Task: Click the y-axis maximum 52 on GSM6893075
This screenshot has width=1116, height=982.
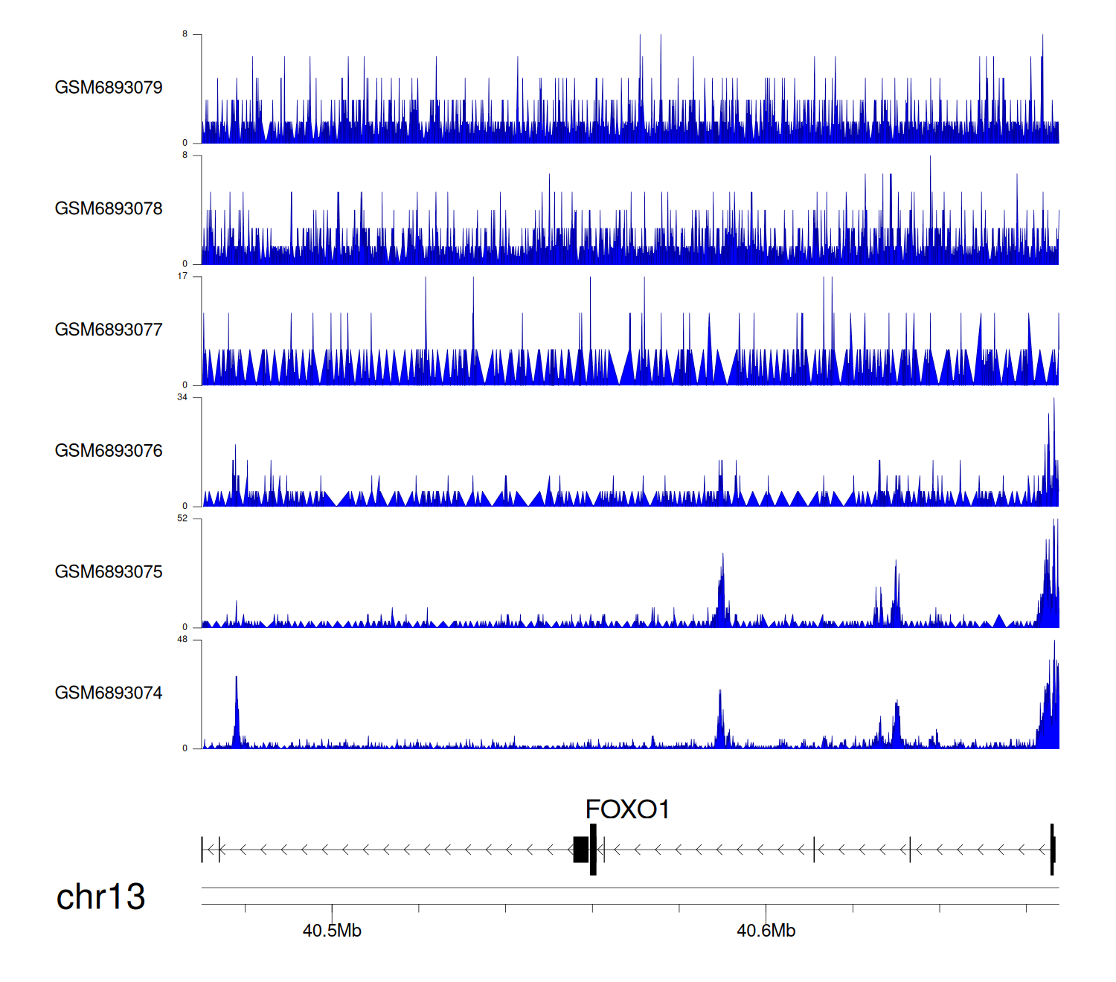Action: pyautogui.click(x=182, y=519)
